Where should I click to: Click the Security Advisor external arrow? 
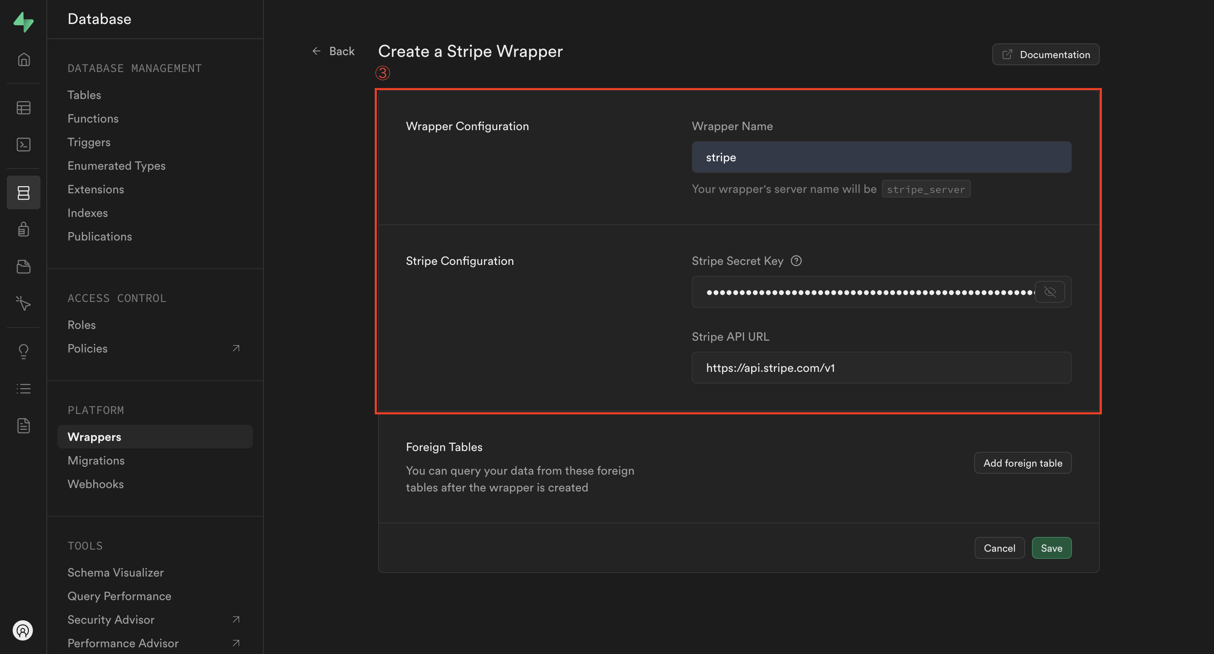(236, 619)
